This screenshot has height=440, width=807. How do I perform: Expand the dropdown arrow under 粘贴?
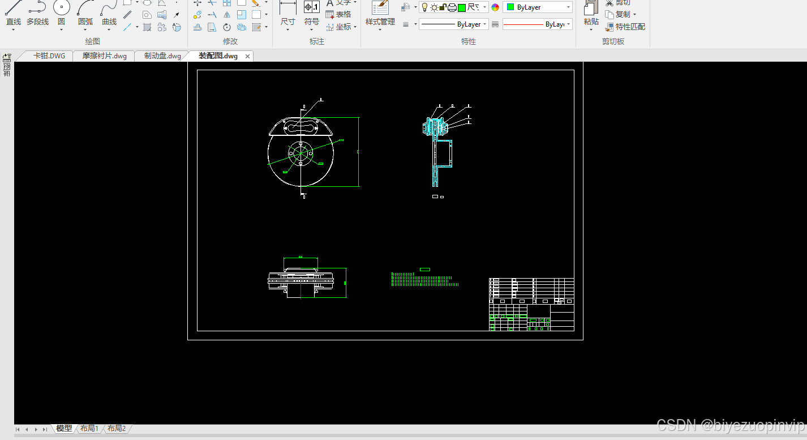point(591,29)
